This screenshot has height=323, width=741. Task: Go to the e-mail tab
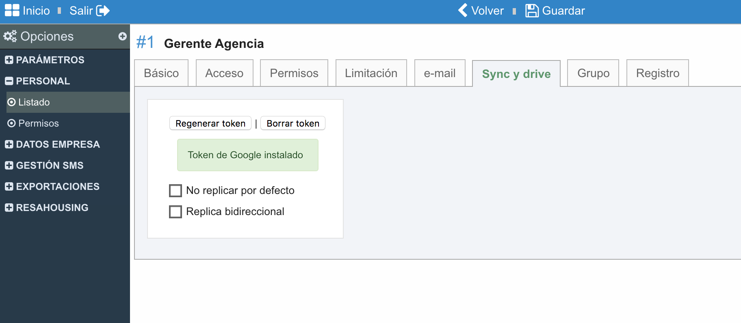tap(440, 73)
